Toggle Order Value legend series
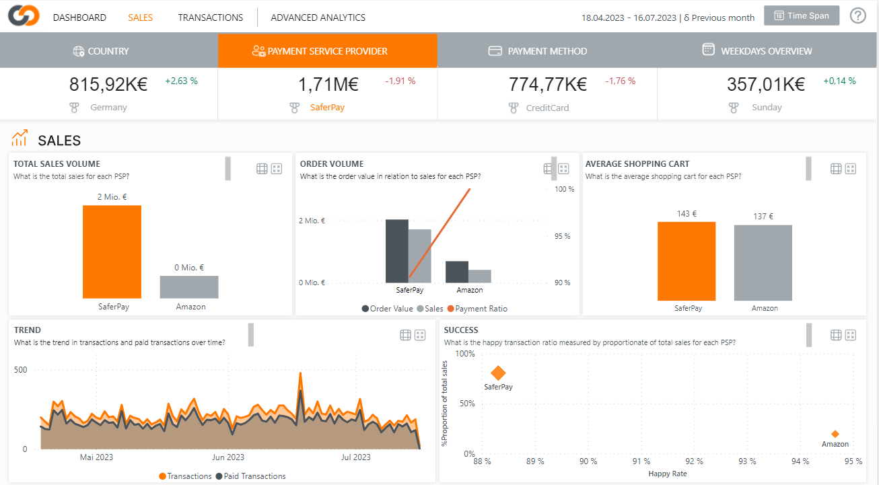This screenshot has height=485, width=879. tap(388, 309)
